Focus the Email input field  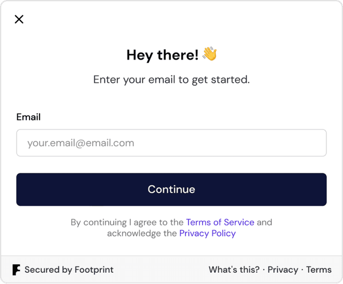tap(171, 143)
